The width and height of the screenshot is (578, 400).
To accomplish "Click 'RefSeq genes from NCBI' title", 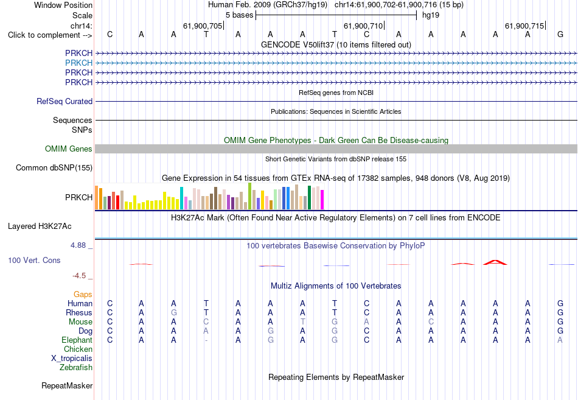I will [x=336, y=93].
